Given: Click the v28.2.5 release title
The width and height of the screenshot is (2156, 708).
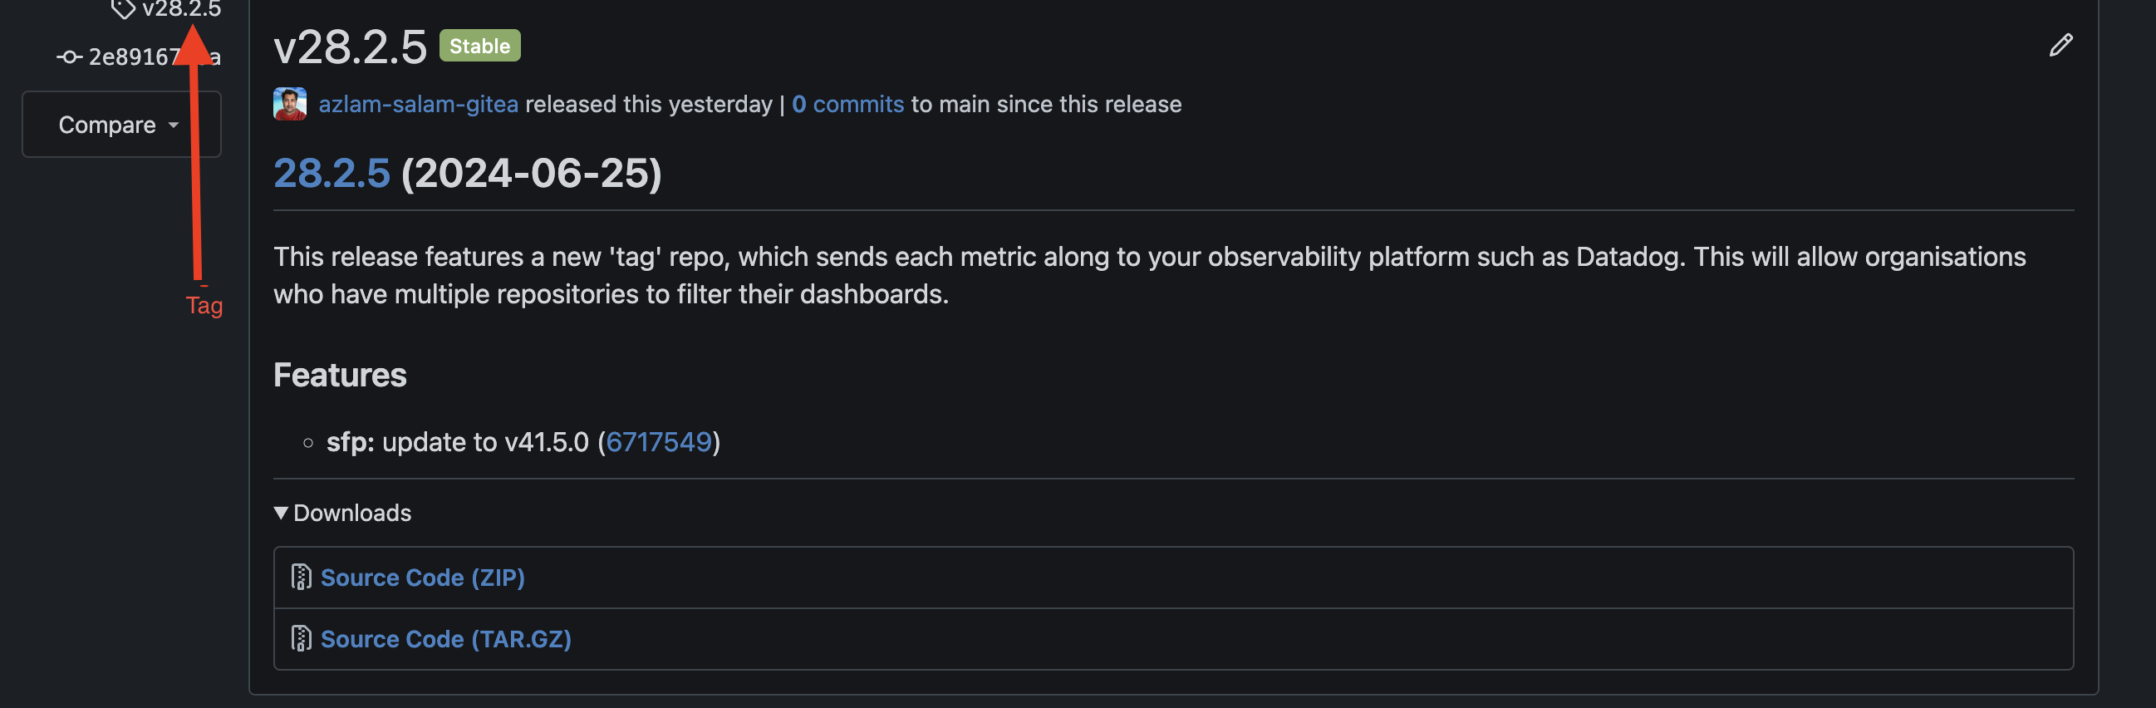Looking at the screenshot, I should coord(350,47).
